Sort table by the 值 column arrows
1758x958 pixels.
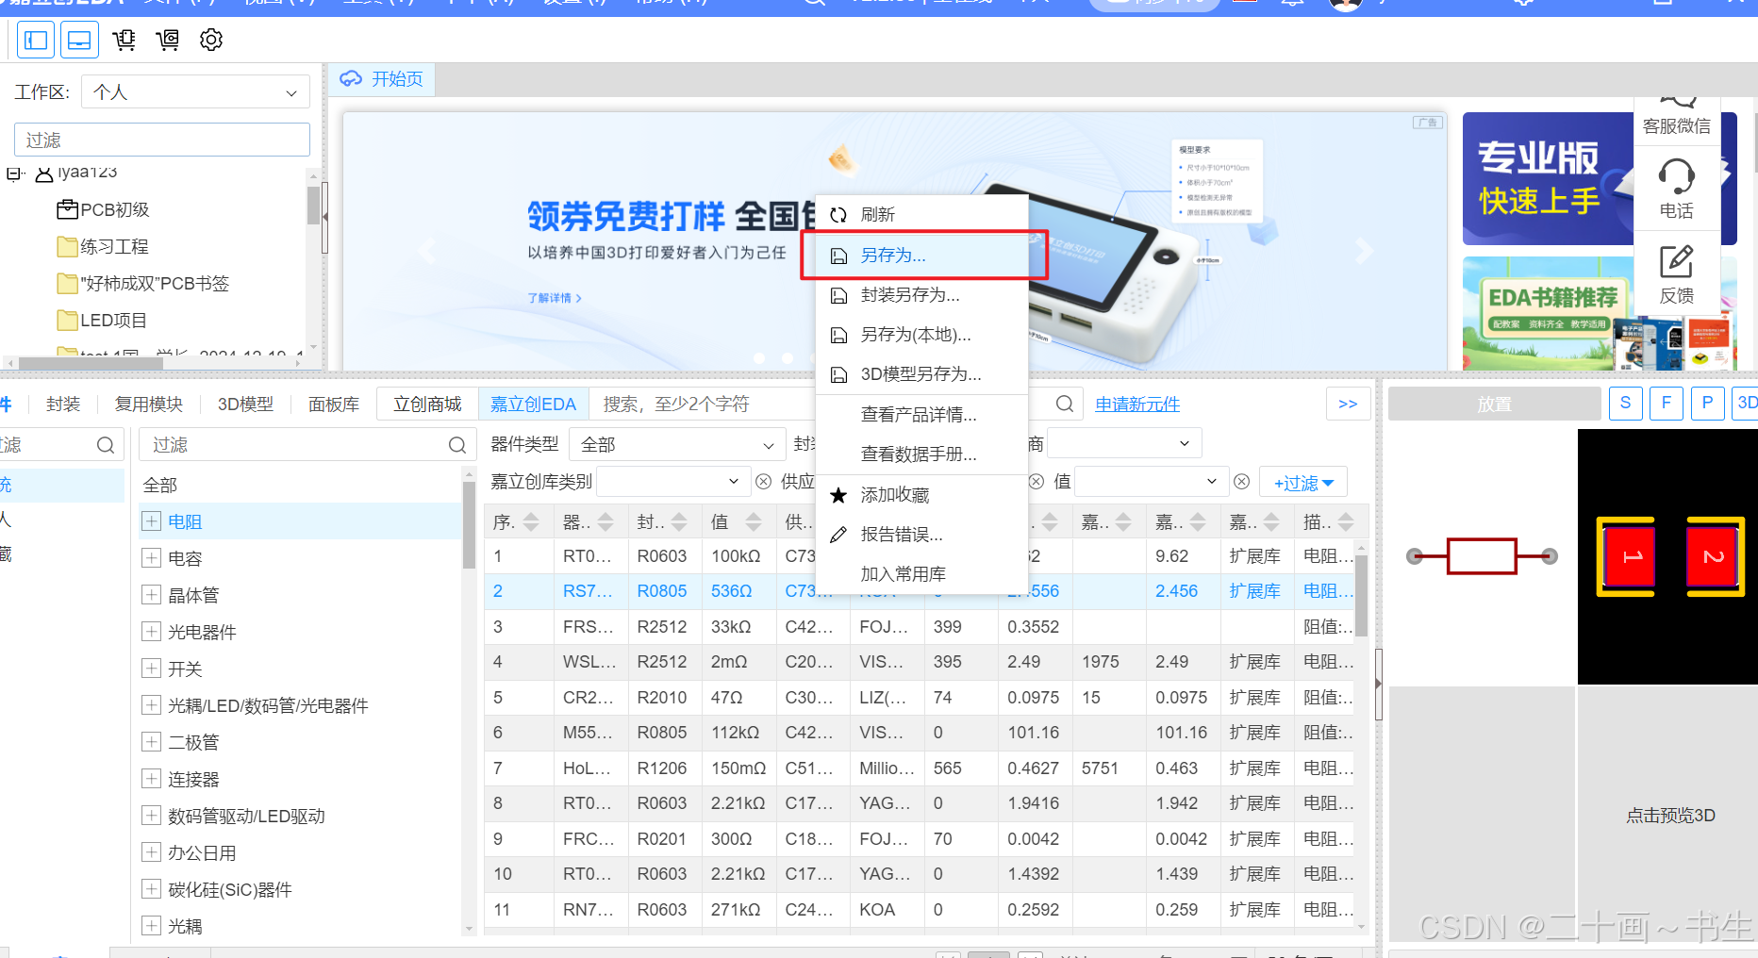pos(754,521)
